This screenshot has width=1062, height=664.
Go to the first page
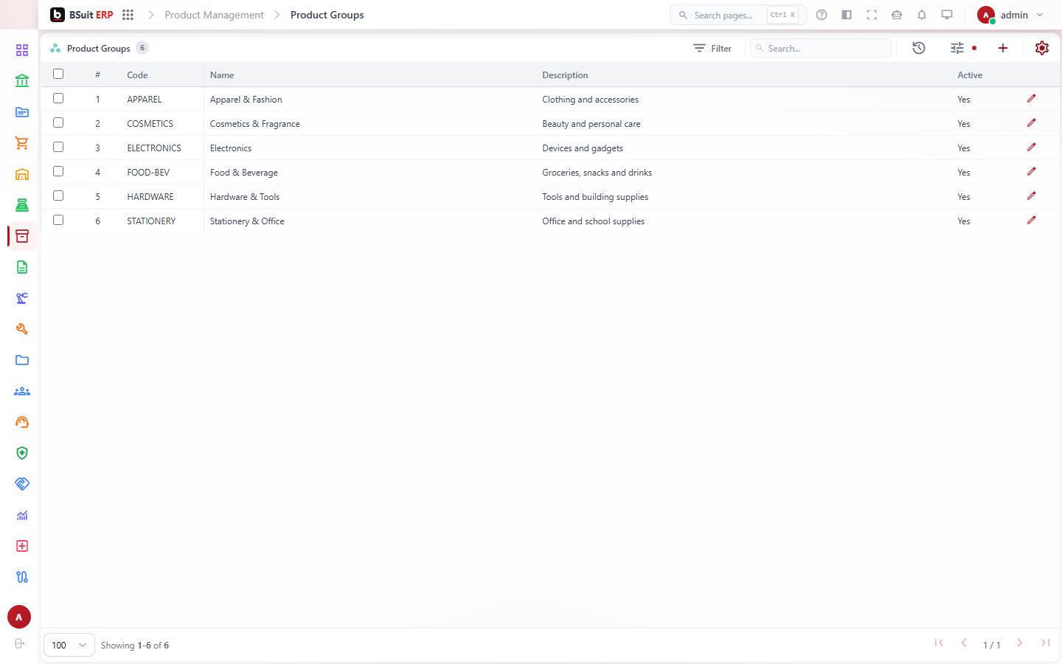click(939, 643)
